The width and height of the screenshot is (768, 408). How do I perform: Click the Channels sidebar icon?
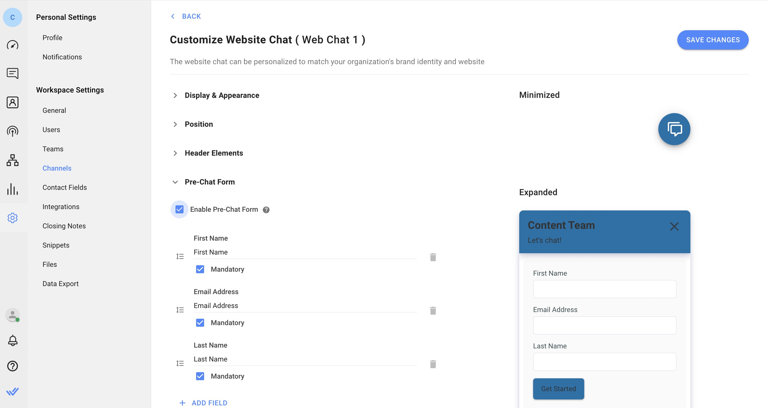point(13,131)
